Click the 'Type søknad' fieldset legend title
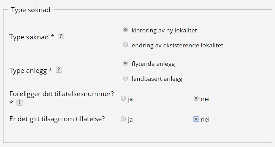275x147 pixels. 30,10
